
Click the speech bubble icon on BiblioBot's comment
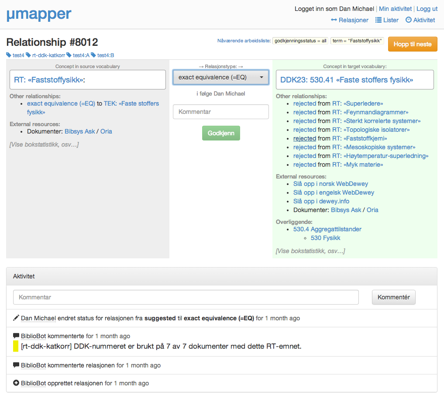tap(16, 336)
